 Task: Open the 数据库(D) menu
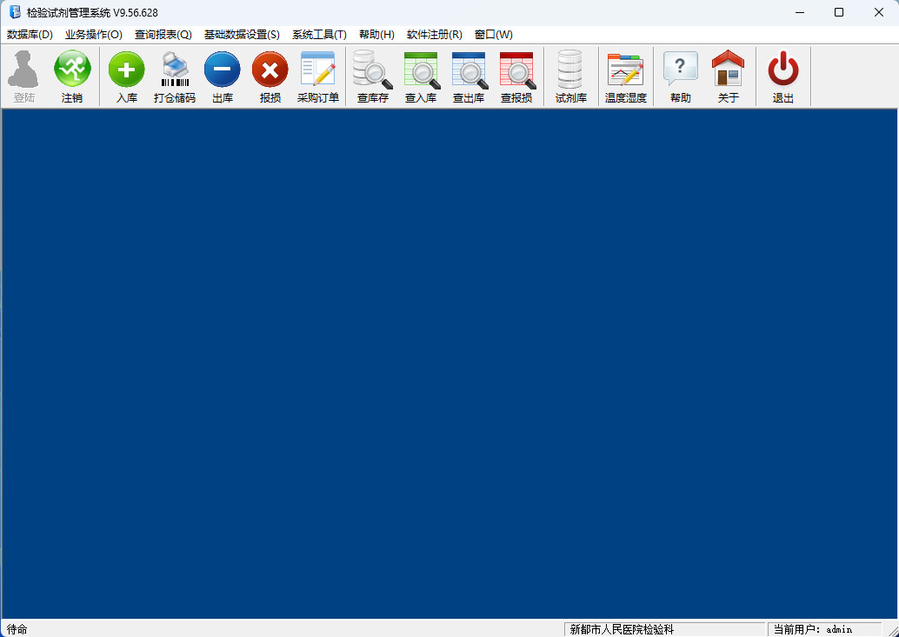(30, 35)
